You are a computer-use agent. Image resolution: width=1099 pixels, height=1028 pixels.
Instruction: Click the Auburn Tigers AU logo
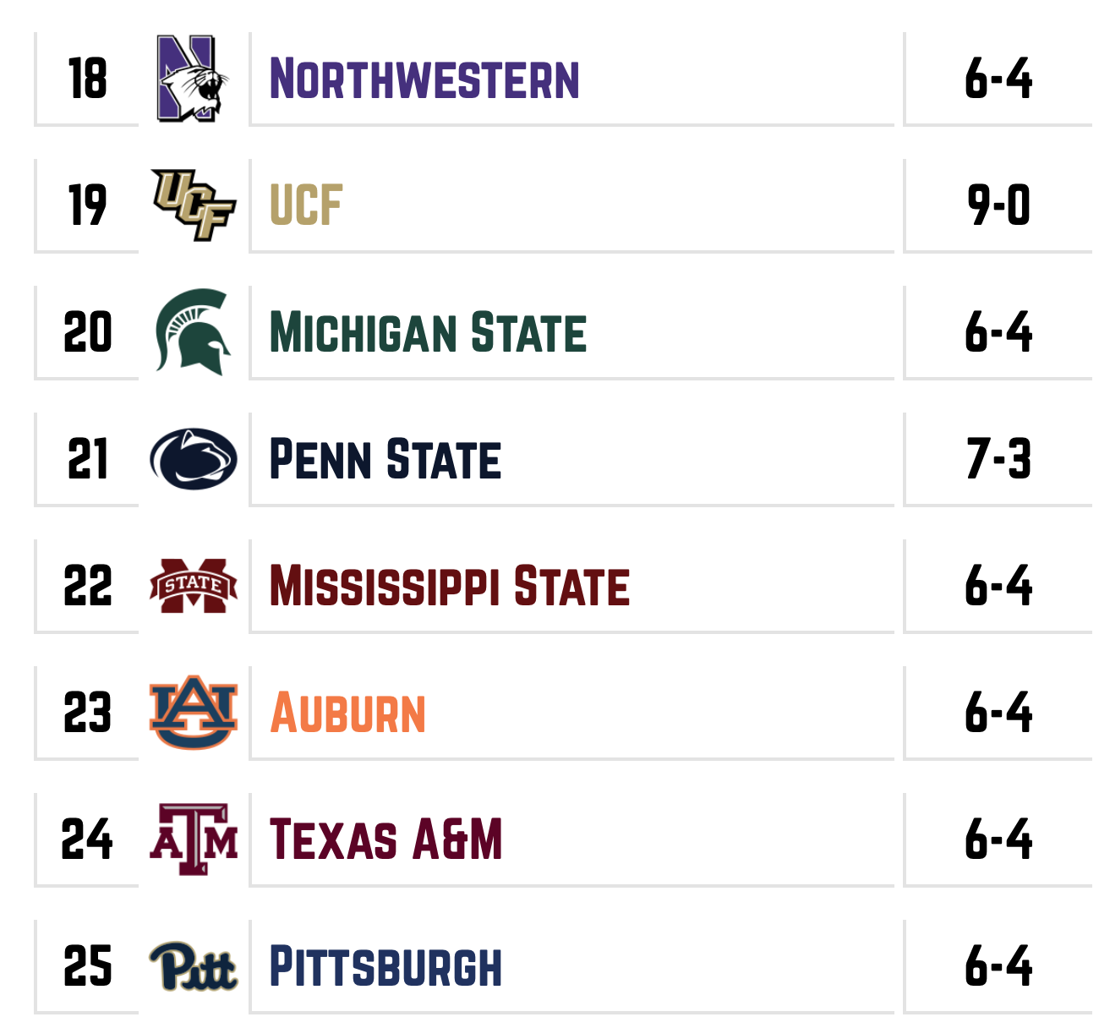[193, 712]
